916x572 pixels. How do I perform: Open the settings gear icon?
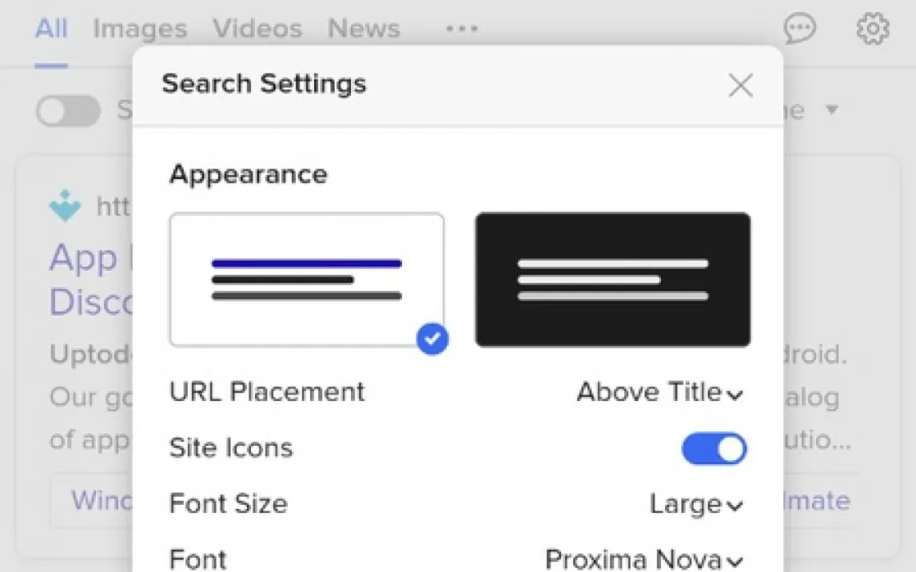click(x=872, y=30)
